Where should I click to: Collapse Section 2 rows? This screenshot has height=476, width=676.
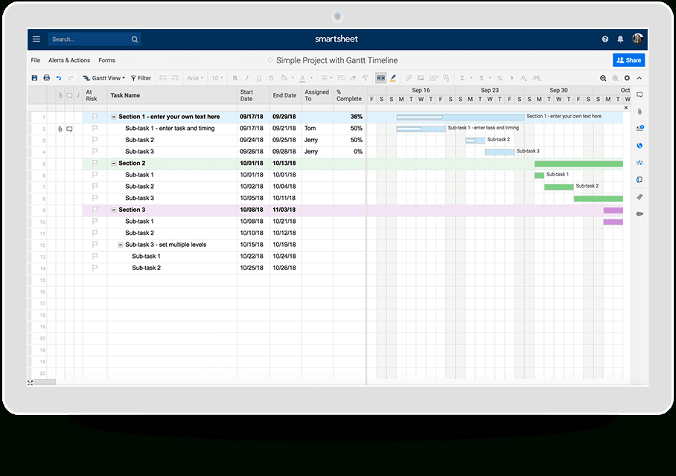(x=114, y=164)
